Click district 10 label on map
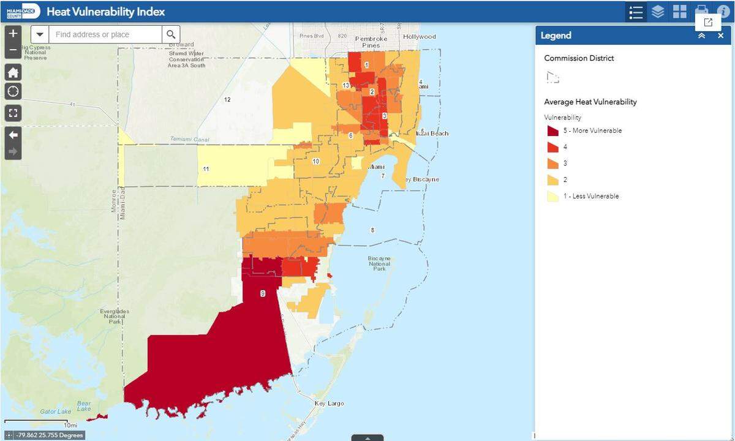The width and height of the screenshot is (735, 441). pyautogui.click(x=315, y=162)
